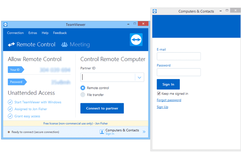This screenshot has height=161, width=241.
Task: Close the Computers & Contacts window
Action: [235, 10]
